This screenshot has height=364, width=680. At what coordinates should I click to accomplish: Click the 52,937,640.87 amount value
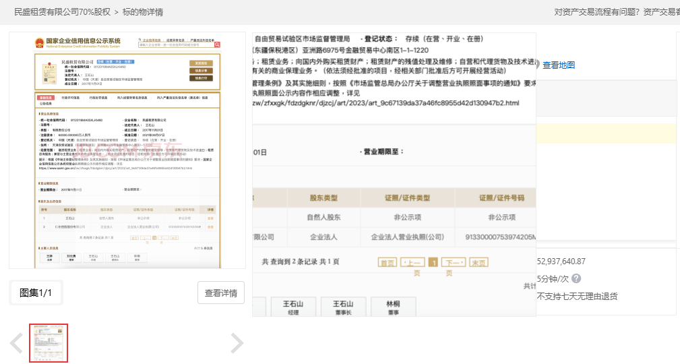[561, 262]
